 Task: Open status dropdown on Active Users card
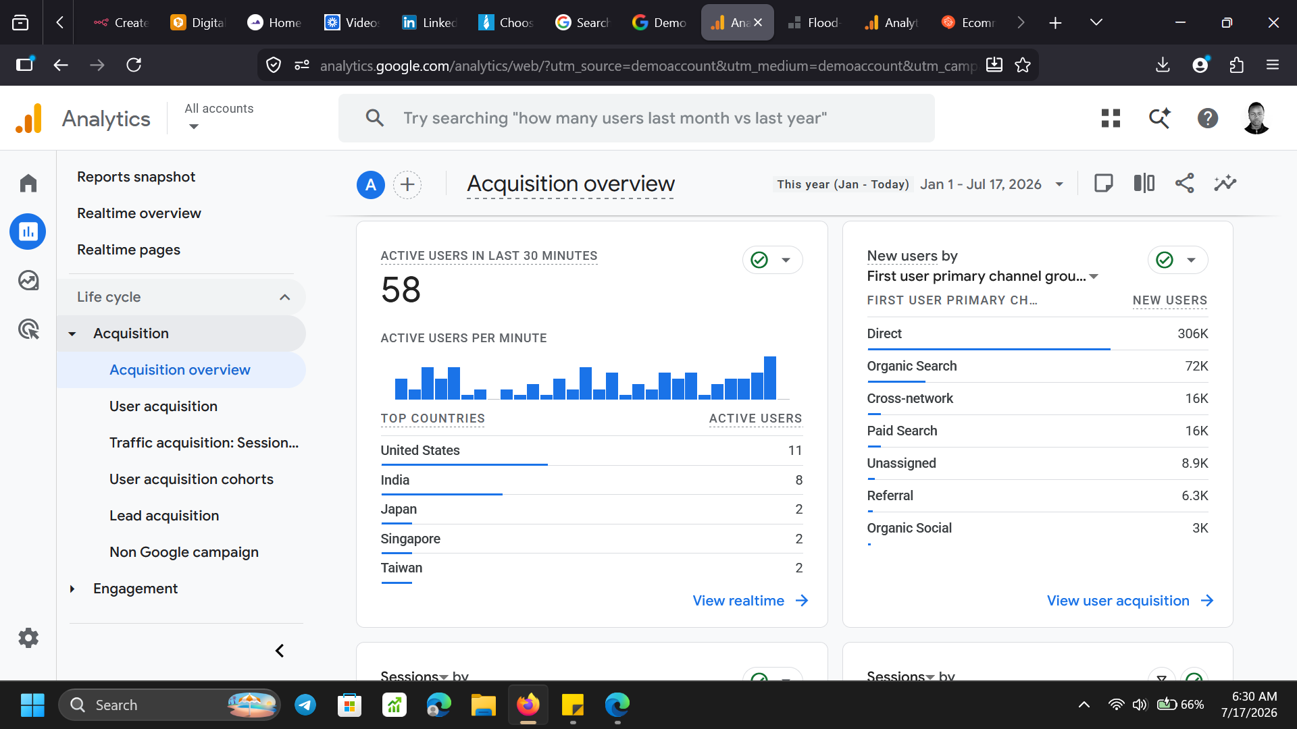(773, 260)
